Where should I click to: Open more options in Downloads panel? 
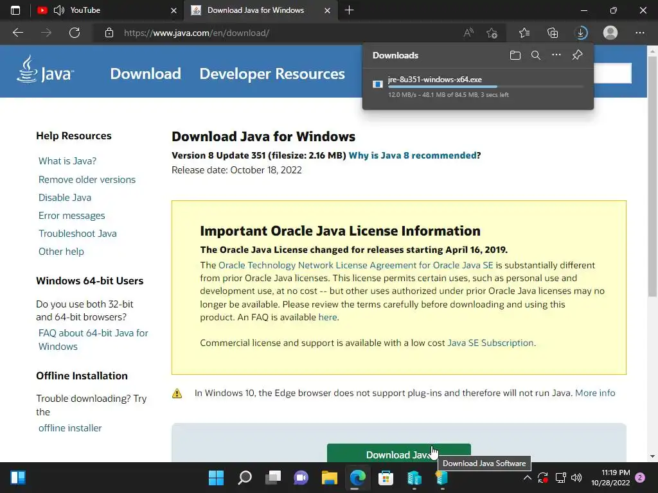coord(556,55)
